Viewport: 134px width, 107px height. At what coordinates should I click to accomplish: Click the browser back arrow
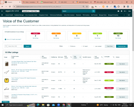pyautogui.click(x=2, y=7)
